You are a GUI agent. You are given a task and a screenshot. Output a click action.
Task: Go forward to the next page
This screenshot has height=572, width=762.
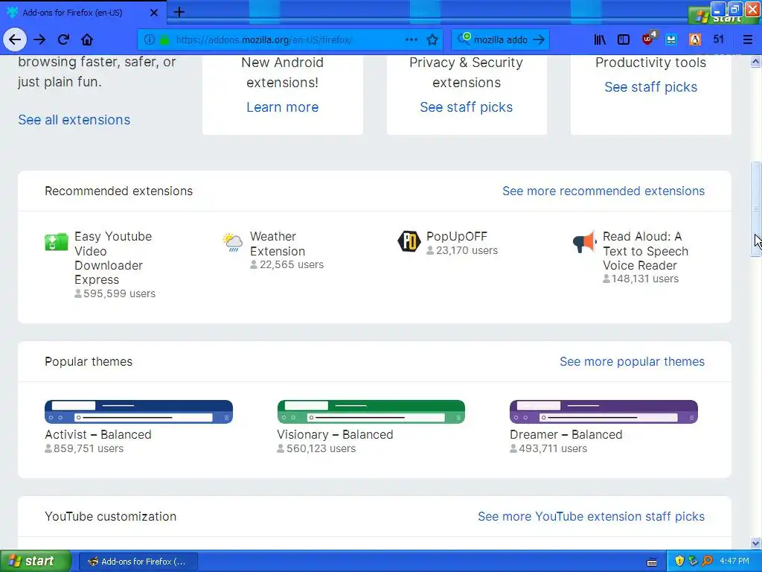[39, 39]
